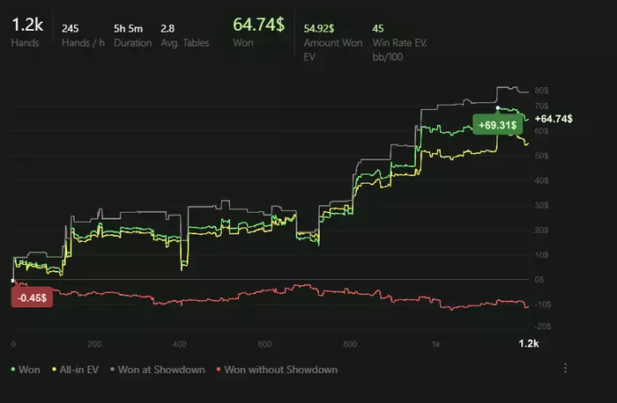Click the 200 x-axis tick label
This screenshot has width=617, height=403.
pos(94,344)
